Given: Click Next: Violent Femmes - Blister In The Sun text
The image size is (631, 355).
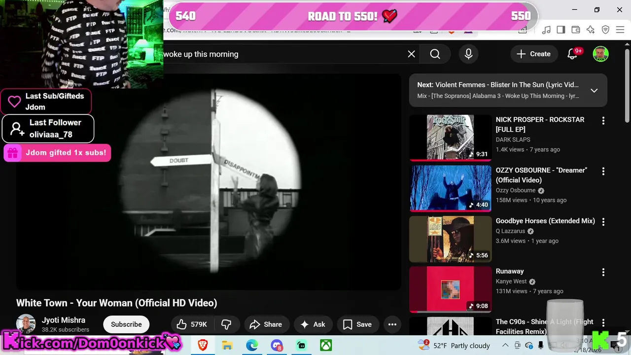Looking at the screenshot, I should pos(498,85).
